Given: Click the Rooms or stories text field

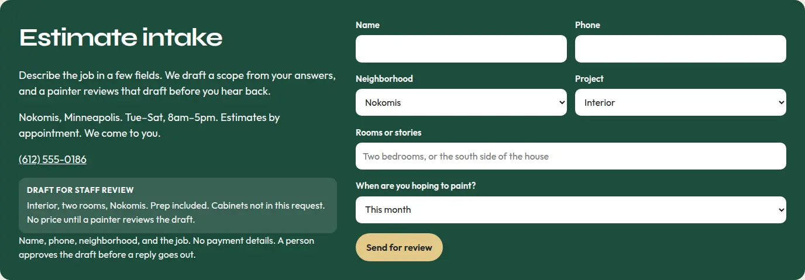Looking at the screenshot, I should point(571,156).
